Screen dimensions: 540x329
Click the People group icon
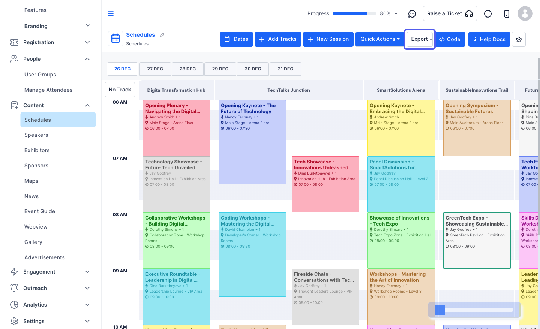[x=14, y=59]
